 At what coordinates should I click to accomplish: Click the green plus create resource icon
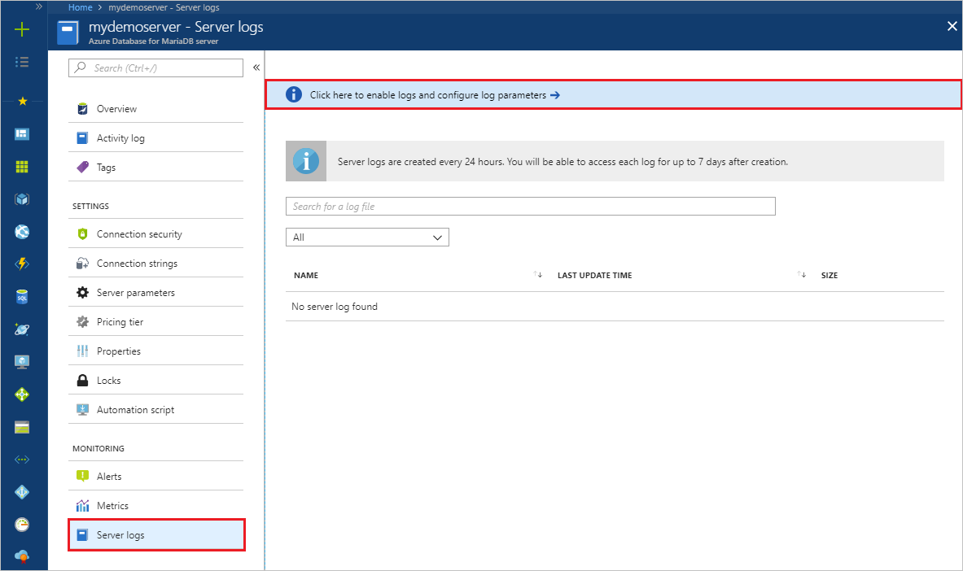(x=22, y=28)
